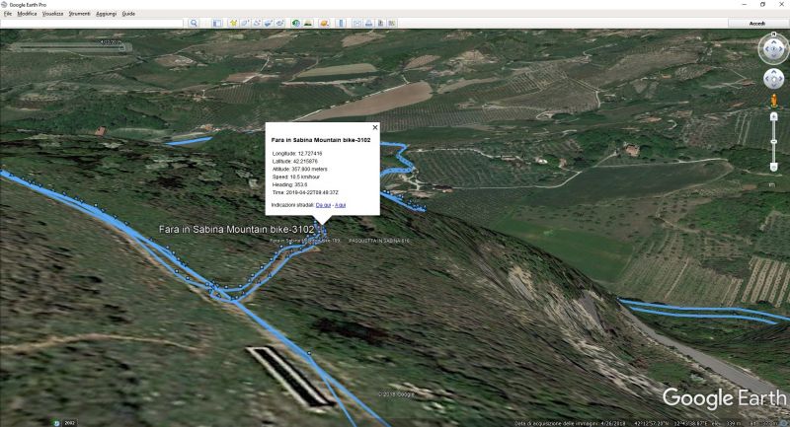Click the save image icon
Viewport: 790px width, 427px height.
pyautogui.click(x=380, y=23)
